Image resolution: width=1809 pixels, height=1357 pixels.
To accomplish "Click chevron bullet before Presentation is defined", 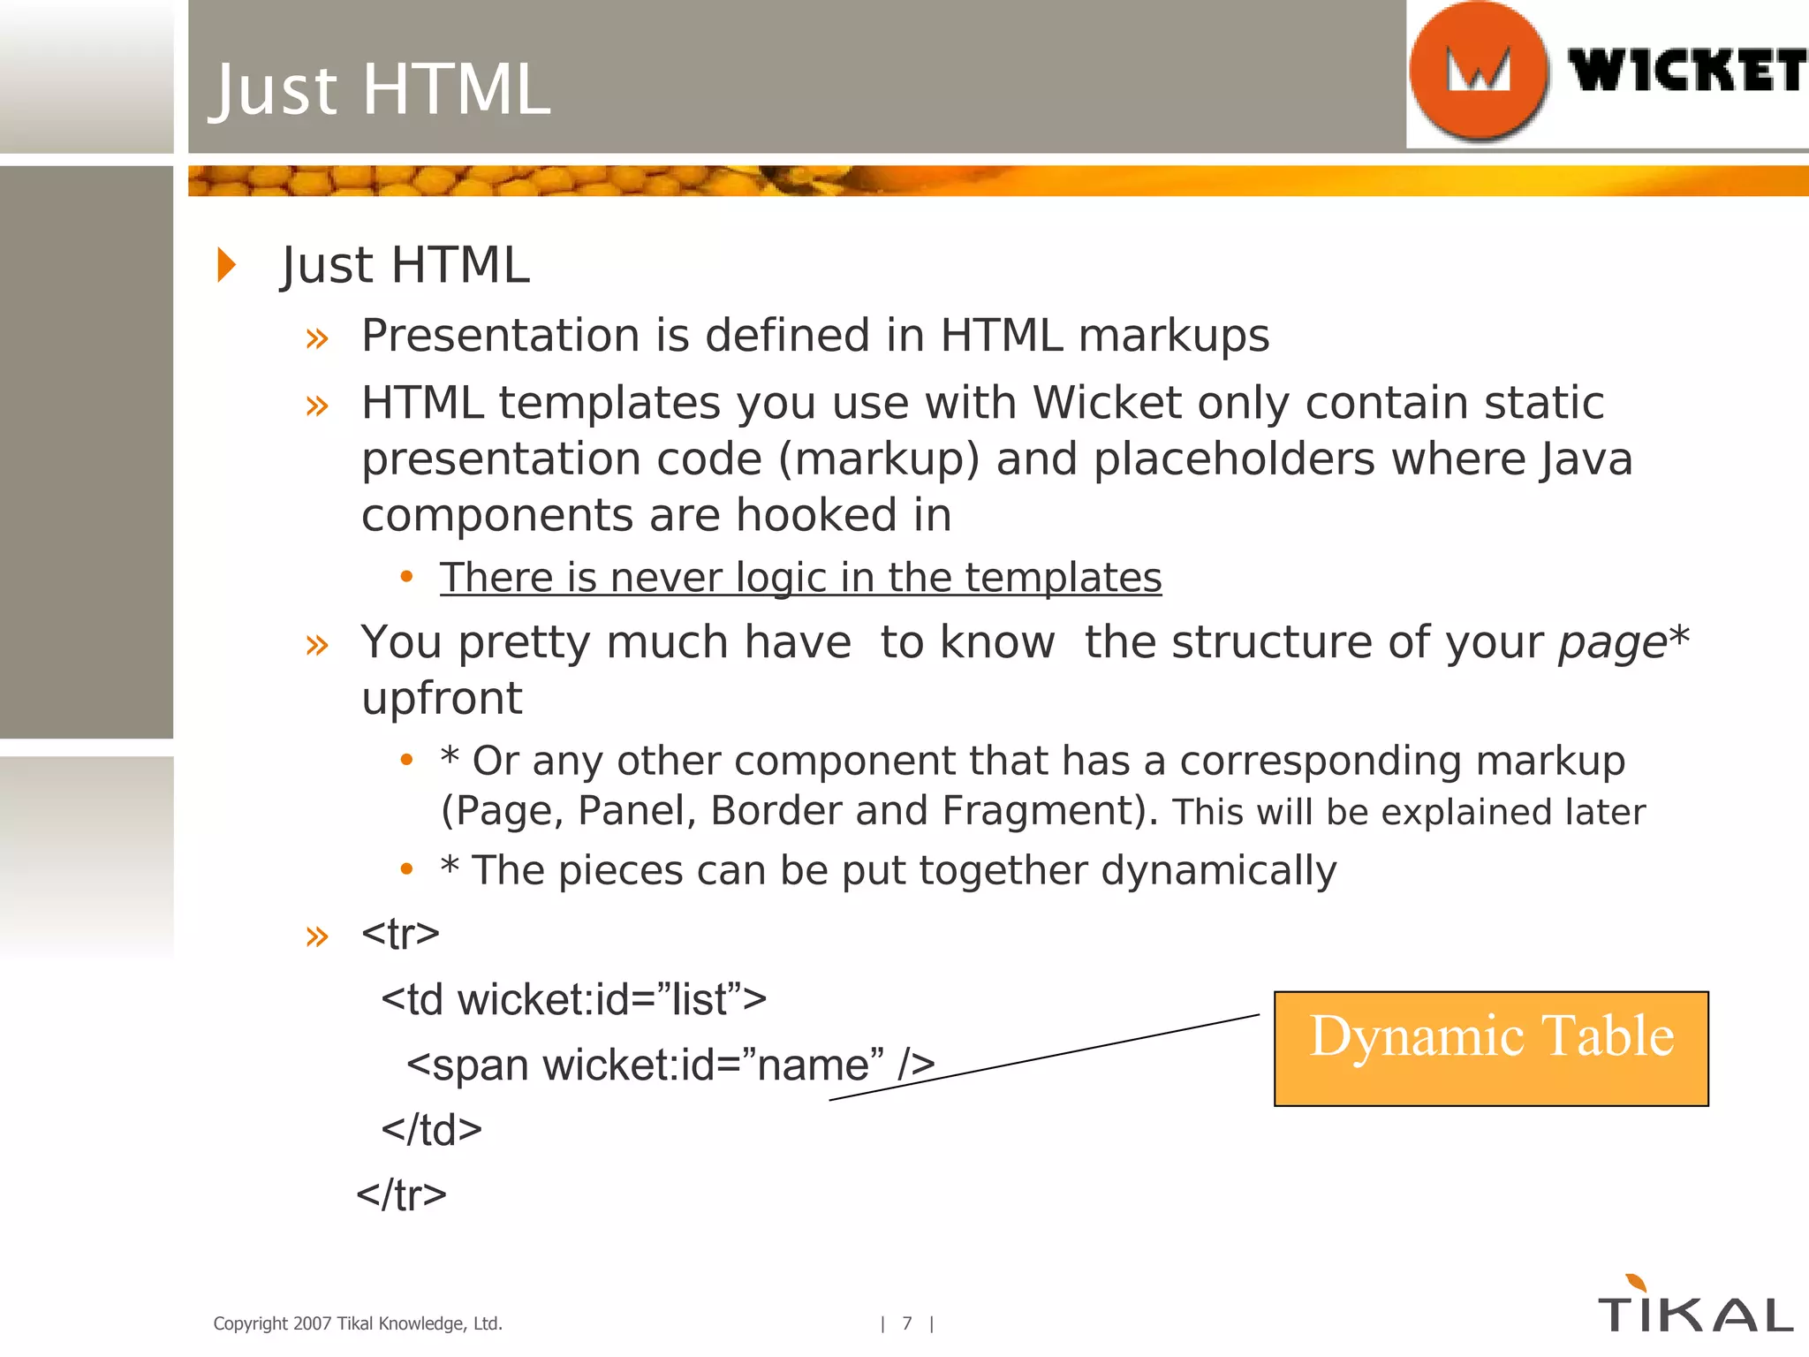I will click(x=316, y=338).
